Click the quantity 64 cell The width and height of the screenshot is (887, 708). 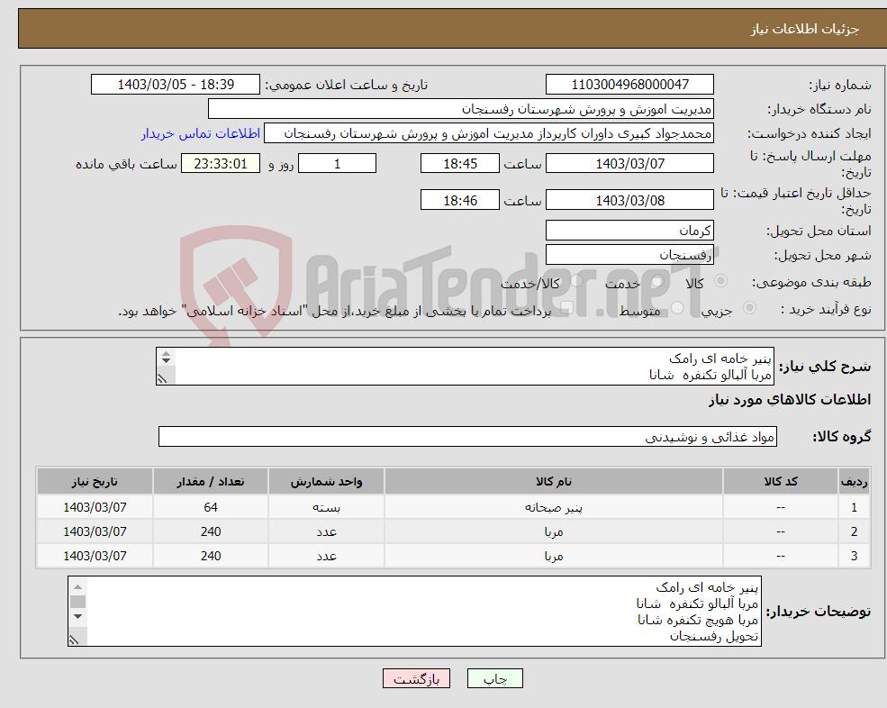[211, 507]
